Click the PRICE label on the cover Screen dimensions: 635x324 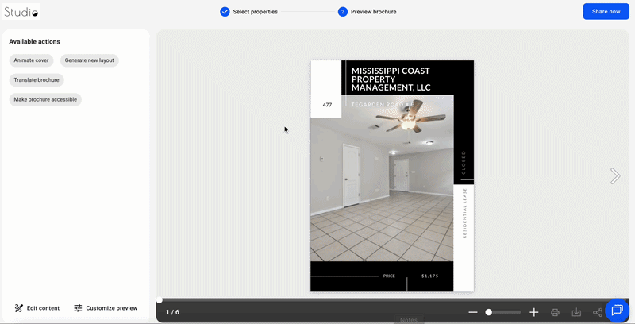tap(389, 276)
